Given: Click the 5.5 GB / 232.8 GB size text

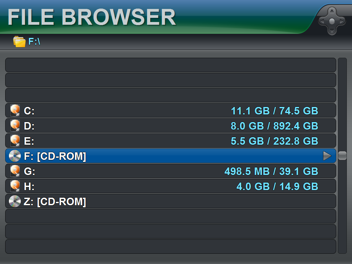Looking at the screenshot, I should coord(274,141).
